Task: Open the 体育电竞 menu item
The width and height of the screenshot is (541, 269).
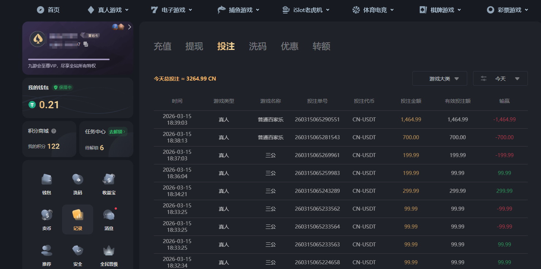Action: (373, 10)
